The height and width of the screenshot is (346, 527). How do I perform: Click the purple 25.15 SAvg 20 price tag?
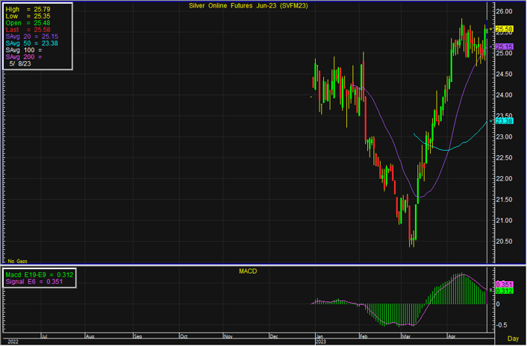(x=505, y=46)
